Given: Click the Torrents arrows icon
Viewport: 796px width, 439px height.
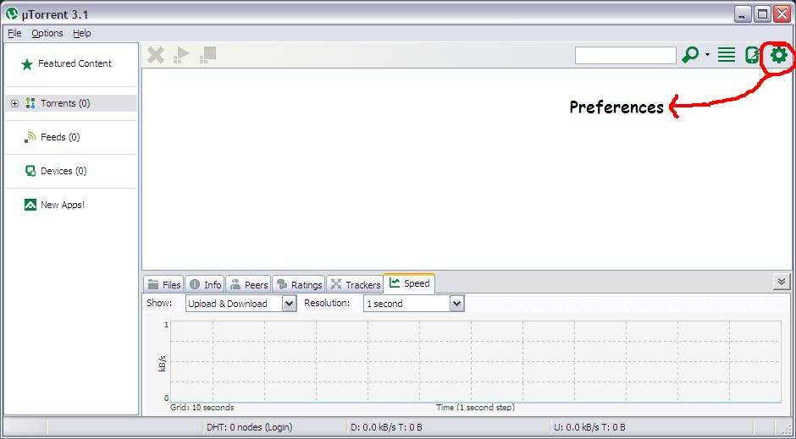Looking at the screenshot, I should tap(30, 103).
